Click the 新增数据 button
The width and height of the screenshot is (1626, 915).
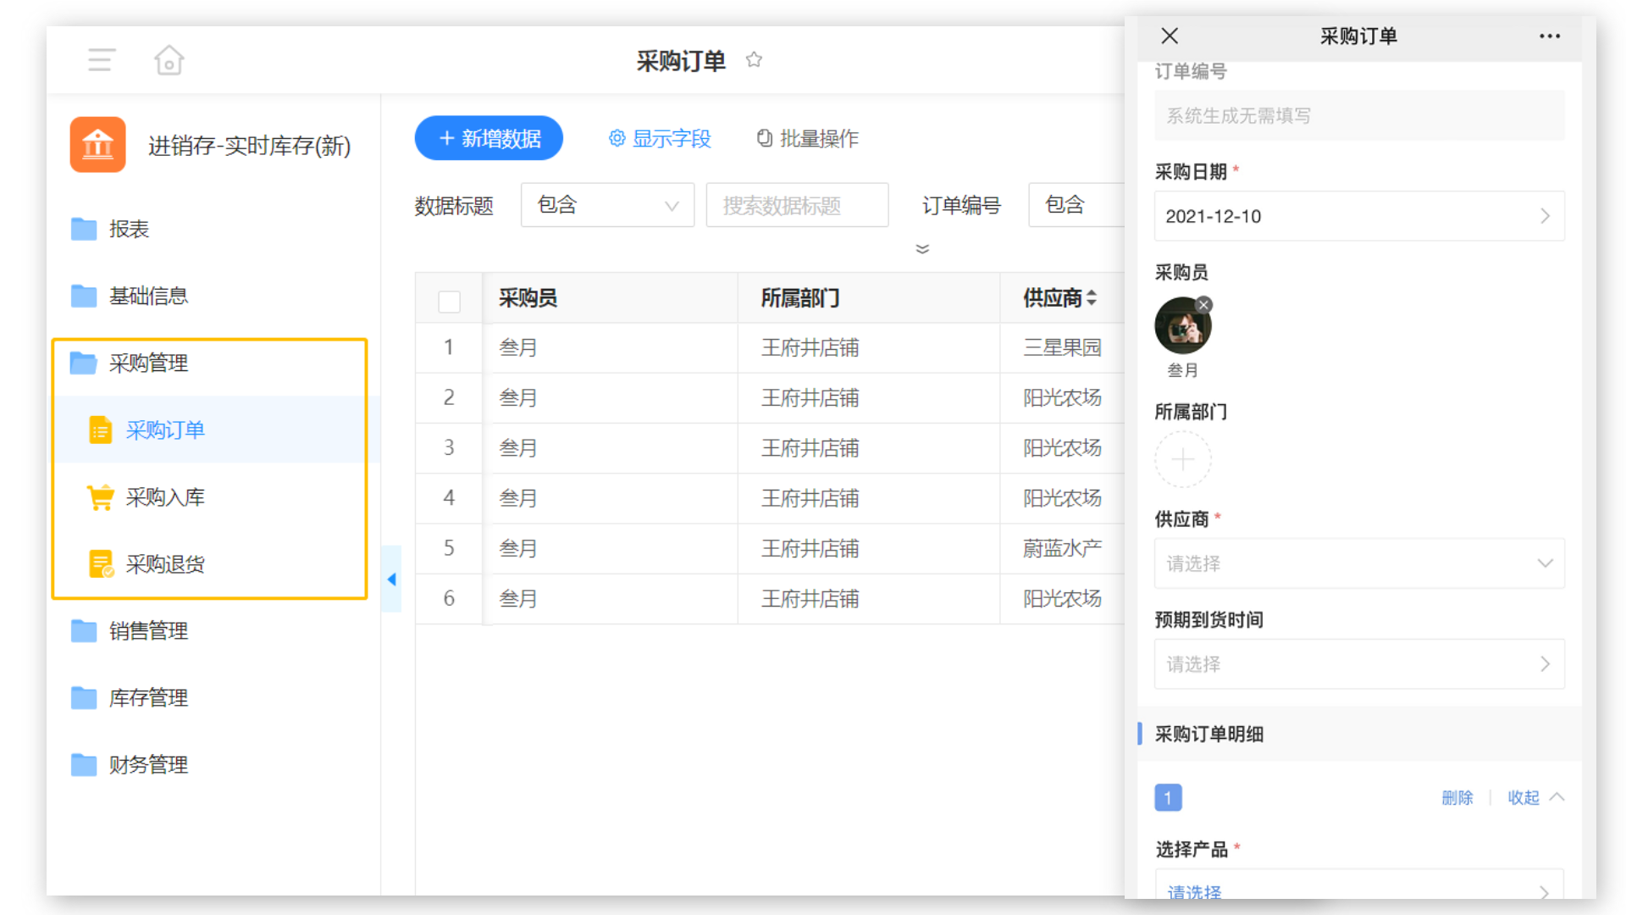point(489,138)
